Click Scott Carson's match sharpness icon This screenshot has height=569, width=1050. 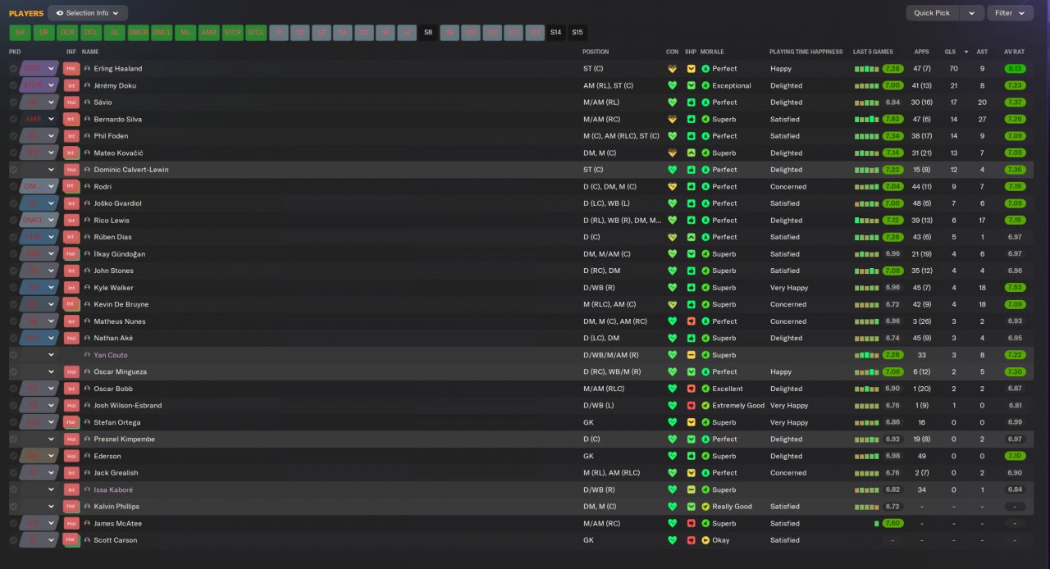(x=692, y=540)
